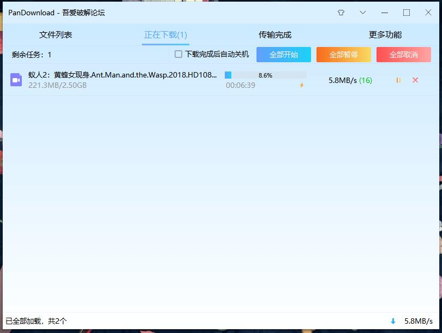The width and height of the screenshot is (442, 333).
Task: Switch to the 文件列表 tab
Action: (56, 35)
